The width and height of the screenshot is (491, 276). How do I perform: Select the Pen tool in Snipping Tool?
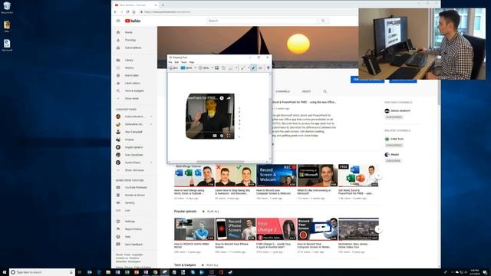(x=242, y=68)
